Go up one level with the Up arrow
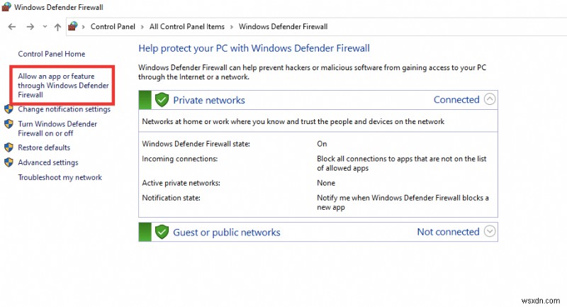567x307 pixels. (57, 27)
